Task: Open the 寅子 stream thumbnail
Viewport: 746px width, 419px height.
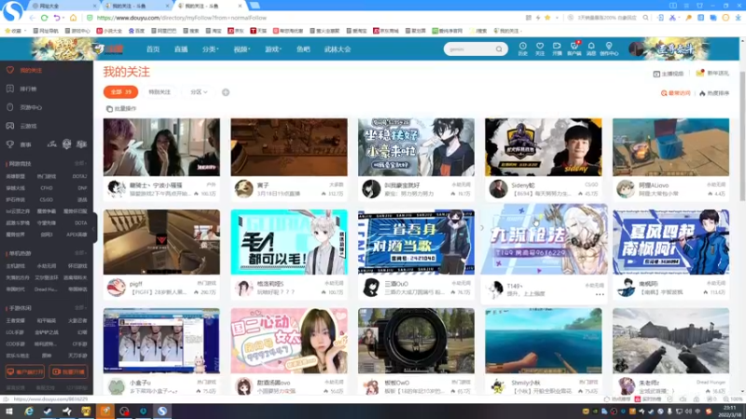Action: pyautogui.click(x=289, y=147)
